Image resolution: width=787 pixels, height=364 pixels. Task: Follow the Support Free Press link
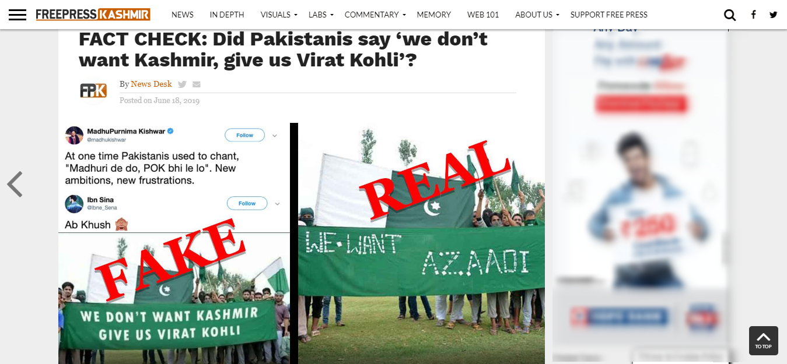[x=608, y=15]
